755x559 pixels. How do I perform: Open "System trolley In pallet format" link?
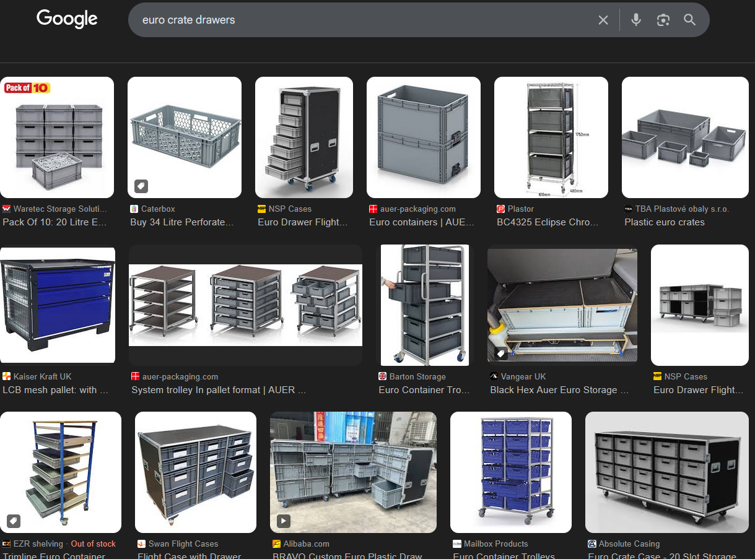pyautogui.click(x=218, y=390)
